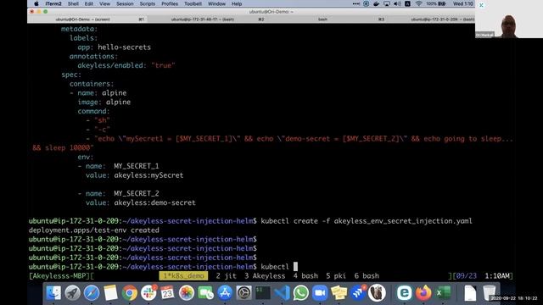The image size is (543, 305).
Task: Switch to 'ubuntu@ip-172-31-48-17 (bash)' tab
Action: tap(207, 19)
